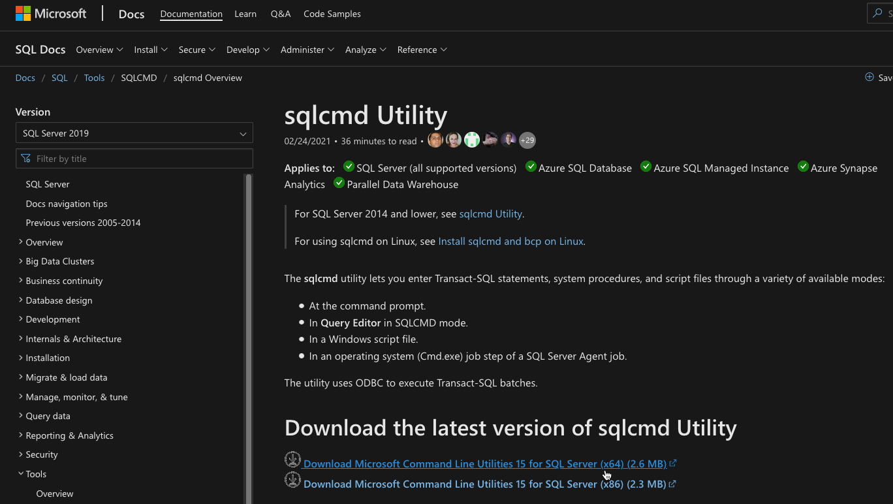The height and width of the screenshot is (504, 893).
Task: Open the Version dropdown SQL Server 2019
Action: 134,133
